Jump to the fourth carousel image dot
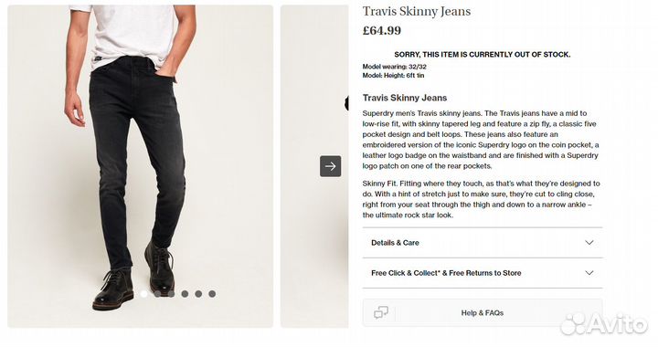 [x=185, y=294]
